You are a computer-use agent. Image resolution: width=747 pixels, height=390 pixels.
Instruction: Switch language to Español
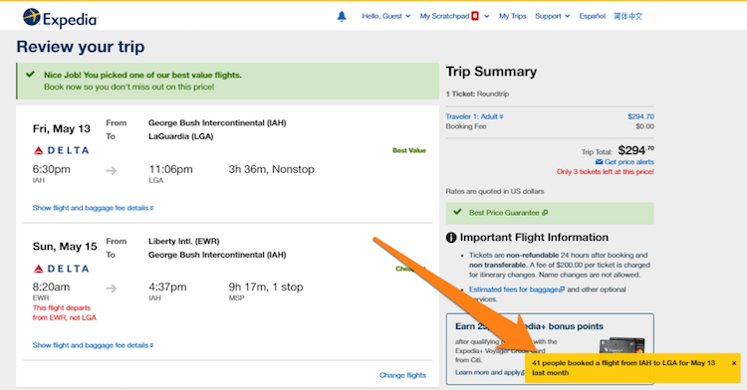593,16
